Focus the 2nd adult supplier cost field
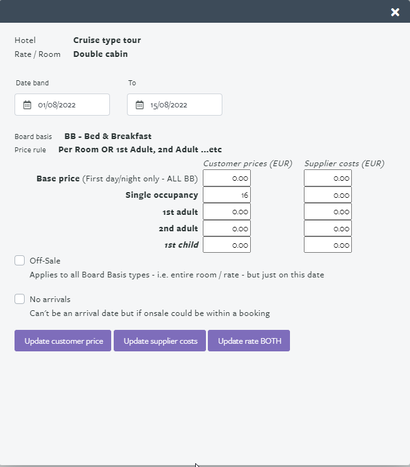The width and height of the screenshot is (410, 467). point(328,228)
